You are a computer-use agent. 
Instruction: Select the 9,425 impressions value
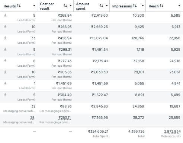coord(139,27)
